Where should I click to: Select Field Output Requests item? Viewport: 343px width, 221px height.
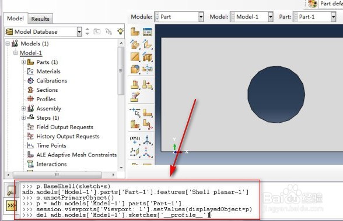click(x=65, y=127)
